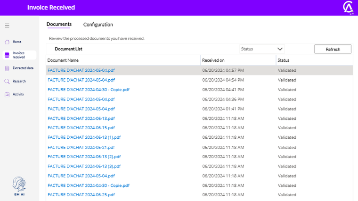
Task: Open FACTURE D'ACHAT 2024-05-21.pdf document
Action: (81, 147)
